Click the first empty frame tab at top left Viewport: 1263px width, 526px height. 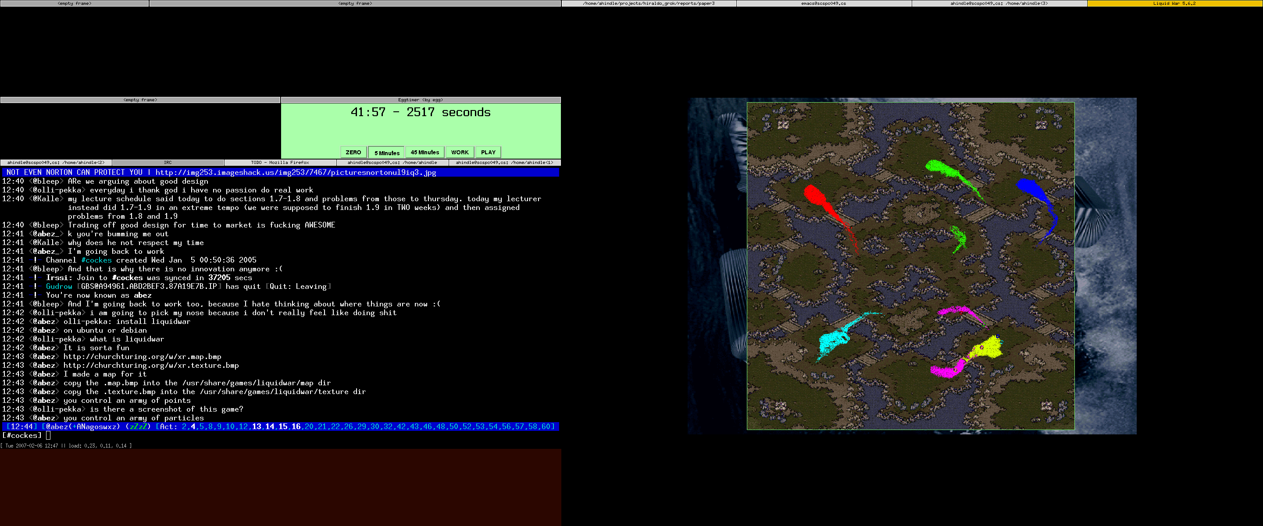(x=75, y=4)
